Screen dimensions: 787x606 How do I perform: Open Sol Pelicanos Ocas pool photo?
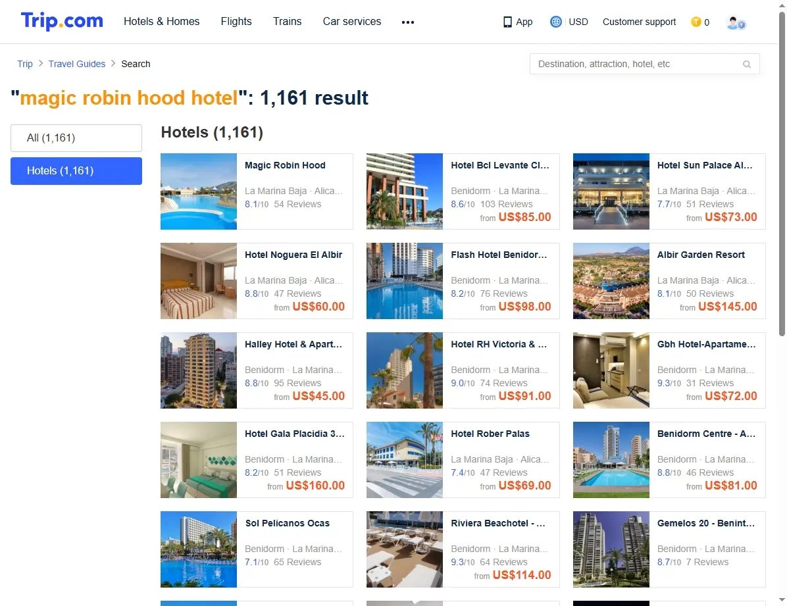tap(199, 549)
